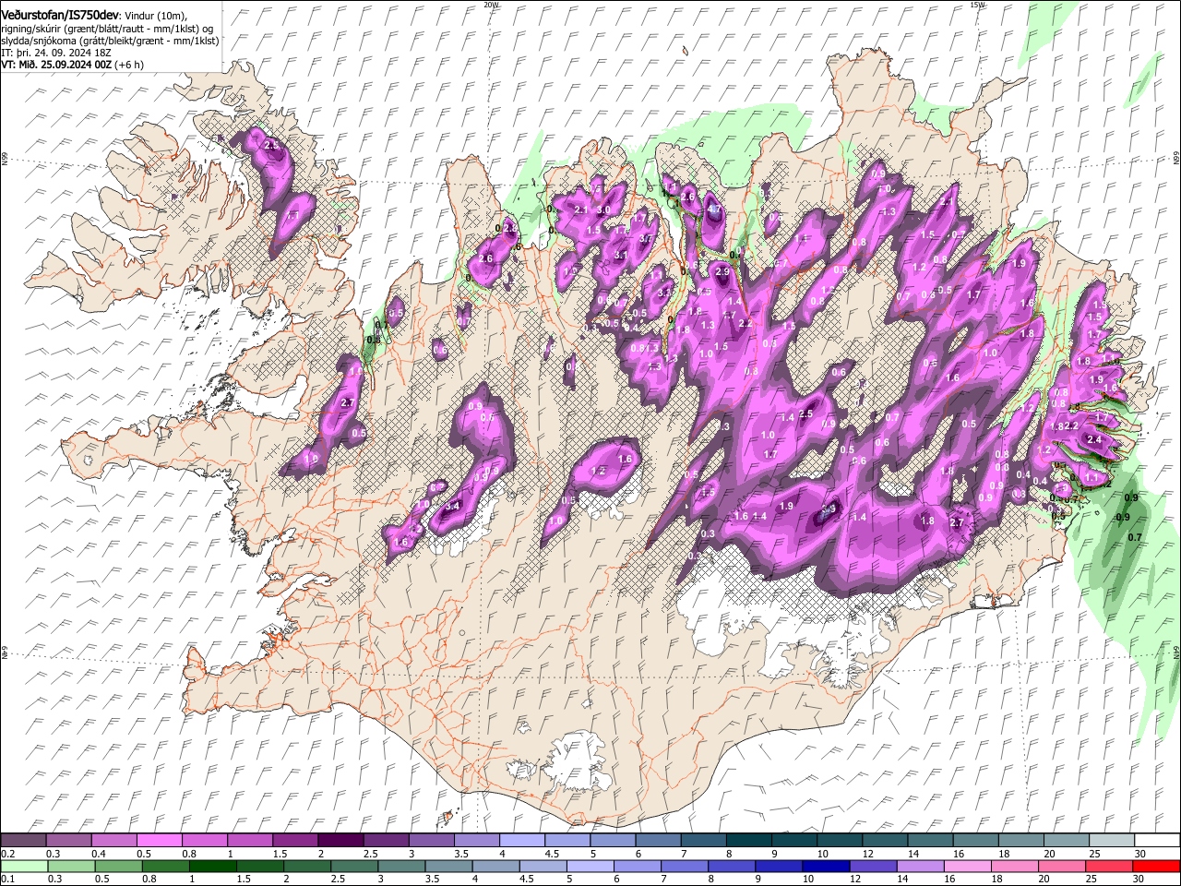Click the bright pink 0.5 swatch in the upper legend row
1181x886 pixels.
[x=159, y=841]
